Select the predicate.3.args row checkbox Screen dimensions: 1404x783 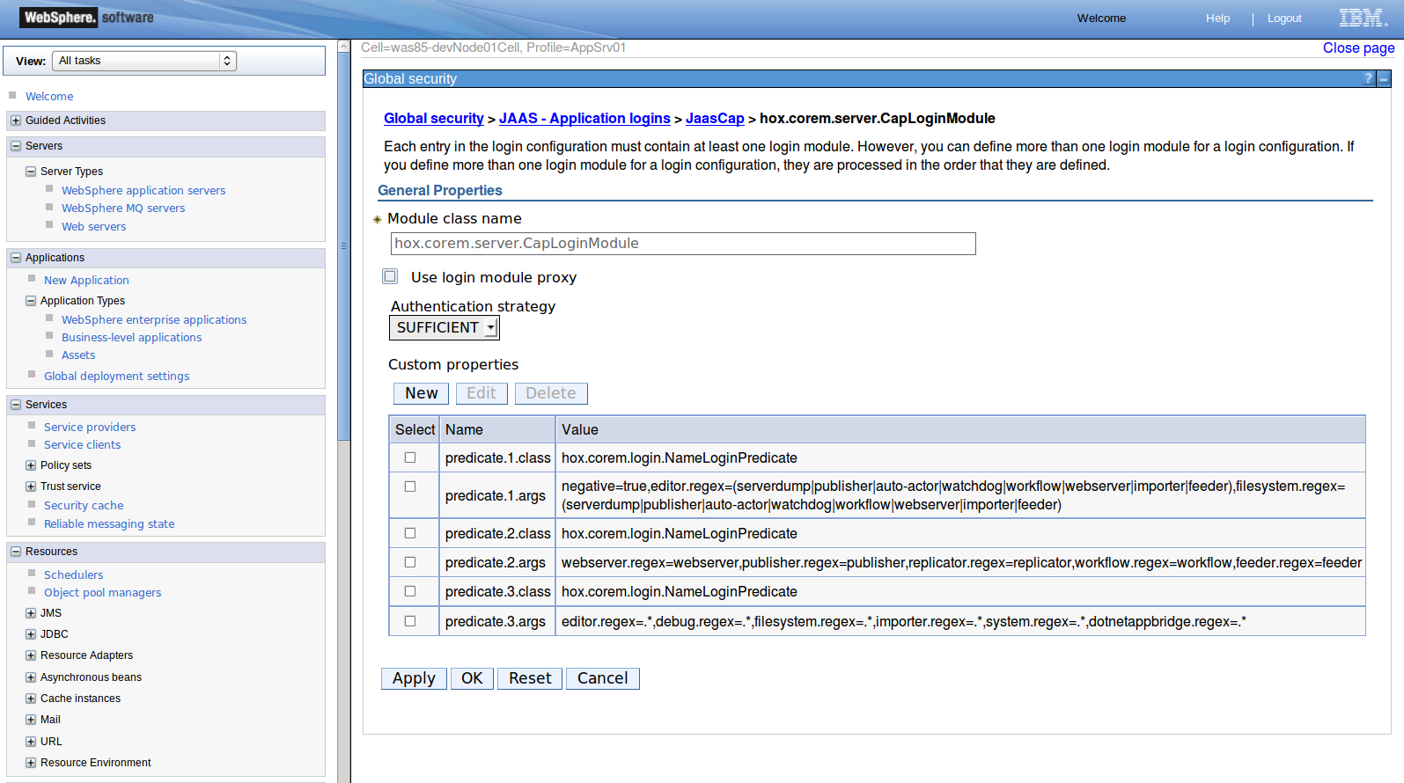[410, 621]
